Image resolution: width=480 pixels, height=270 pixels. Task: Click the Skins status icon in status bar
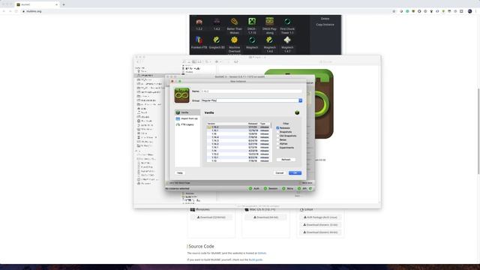283,188
